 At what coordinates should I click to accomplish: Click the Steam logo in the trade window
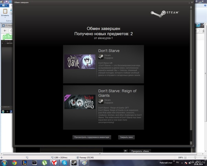(165, 13)
